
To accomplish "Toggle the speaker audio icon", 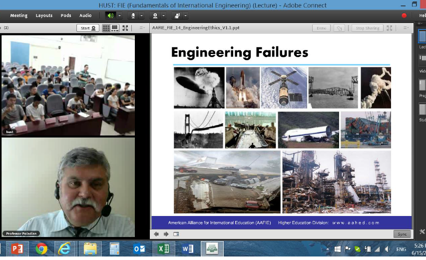I will point(109,15).
